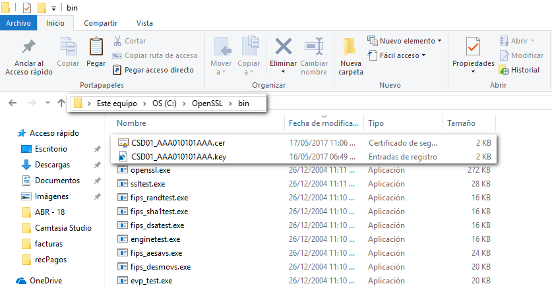Sort by the Nombre column header
Screen dimensions: 552x290
click(131, 123)
